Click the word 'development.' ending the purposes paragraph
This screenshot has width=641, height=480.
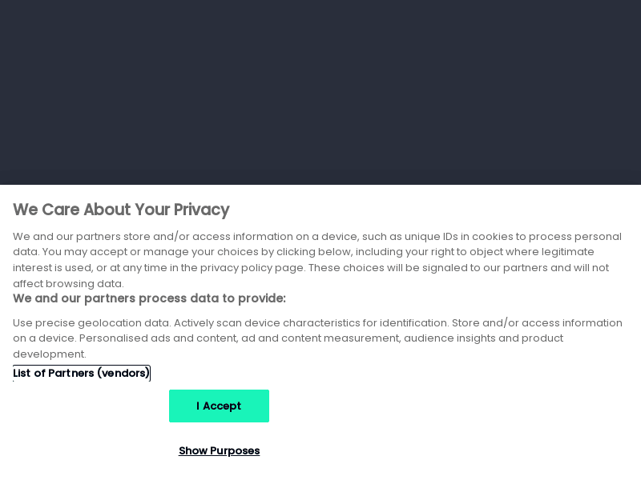click(x=50, y=354)
